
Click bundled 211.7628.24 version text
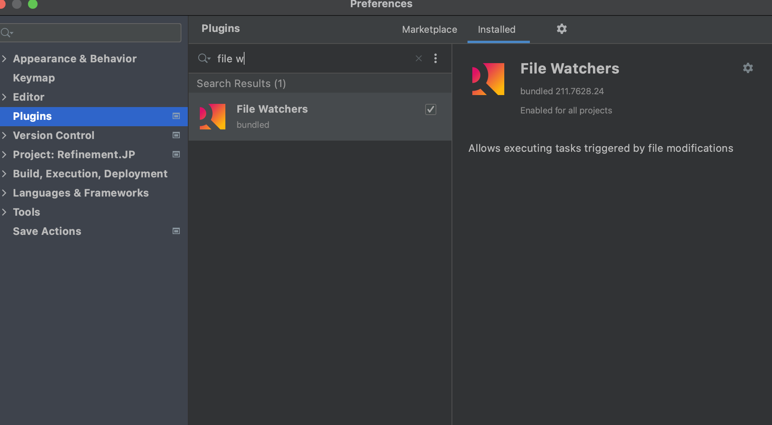pyautogui.click(x=562, y=91)
